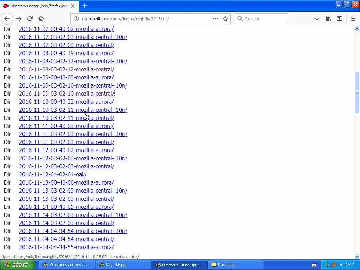Image resolution: width=360 pixels, height=270 pixels.
Task: Open 2016-11-12-00-40-02-mozilla-aurora/ directory
Action: 66,150
